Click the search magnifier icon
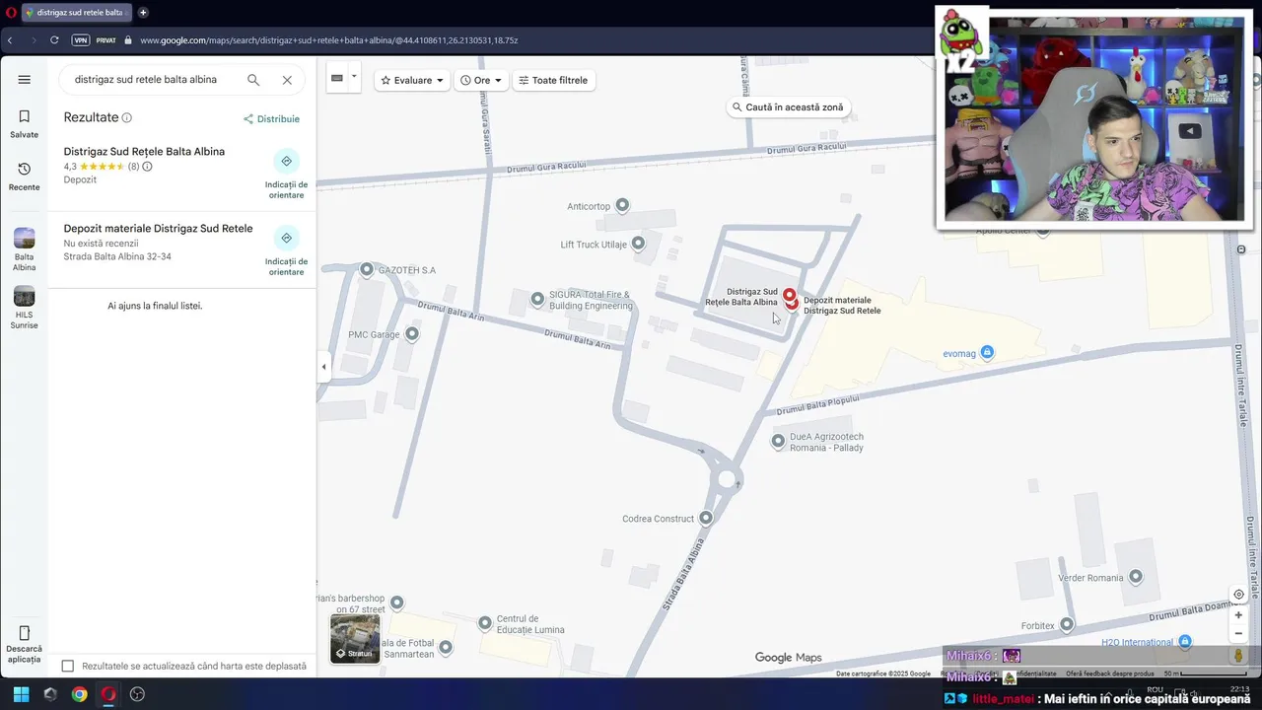 click(253, 80)
